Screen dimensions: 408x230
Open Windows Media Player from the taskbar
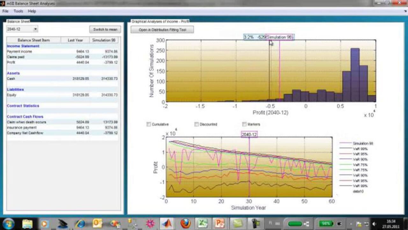point(45,224)
